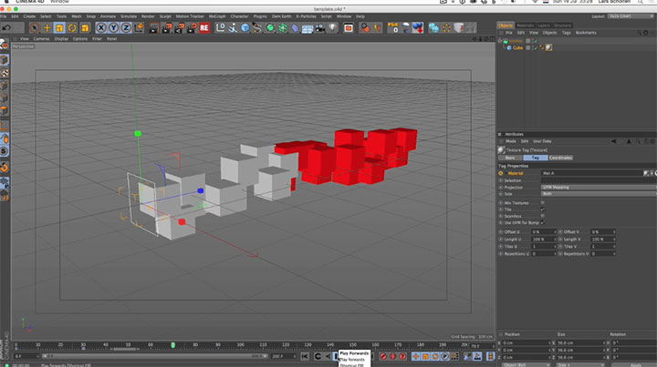Click the timeline preview range slider
Screen dimensions: 657x367
coord(154,356)
